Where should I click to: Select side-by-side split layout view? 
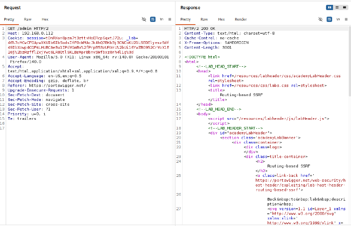(330, 7)
